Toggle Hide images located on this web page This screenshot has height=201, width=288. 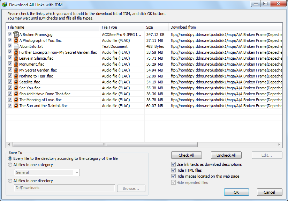coord(173,176)
